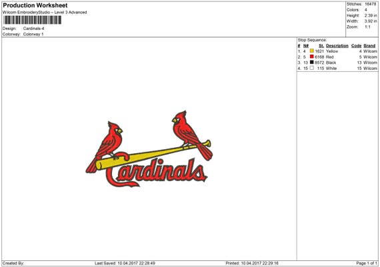Click the barcode under the worksheet title

coord(33,20)
